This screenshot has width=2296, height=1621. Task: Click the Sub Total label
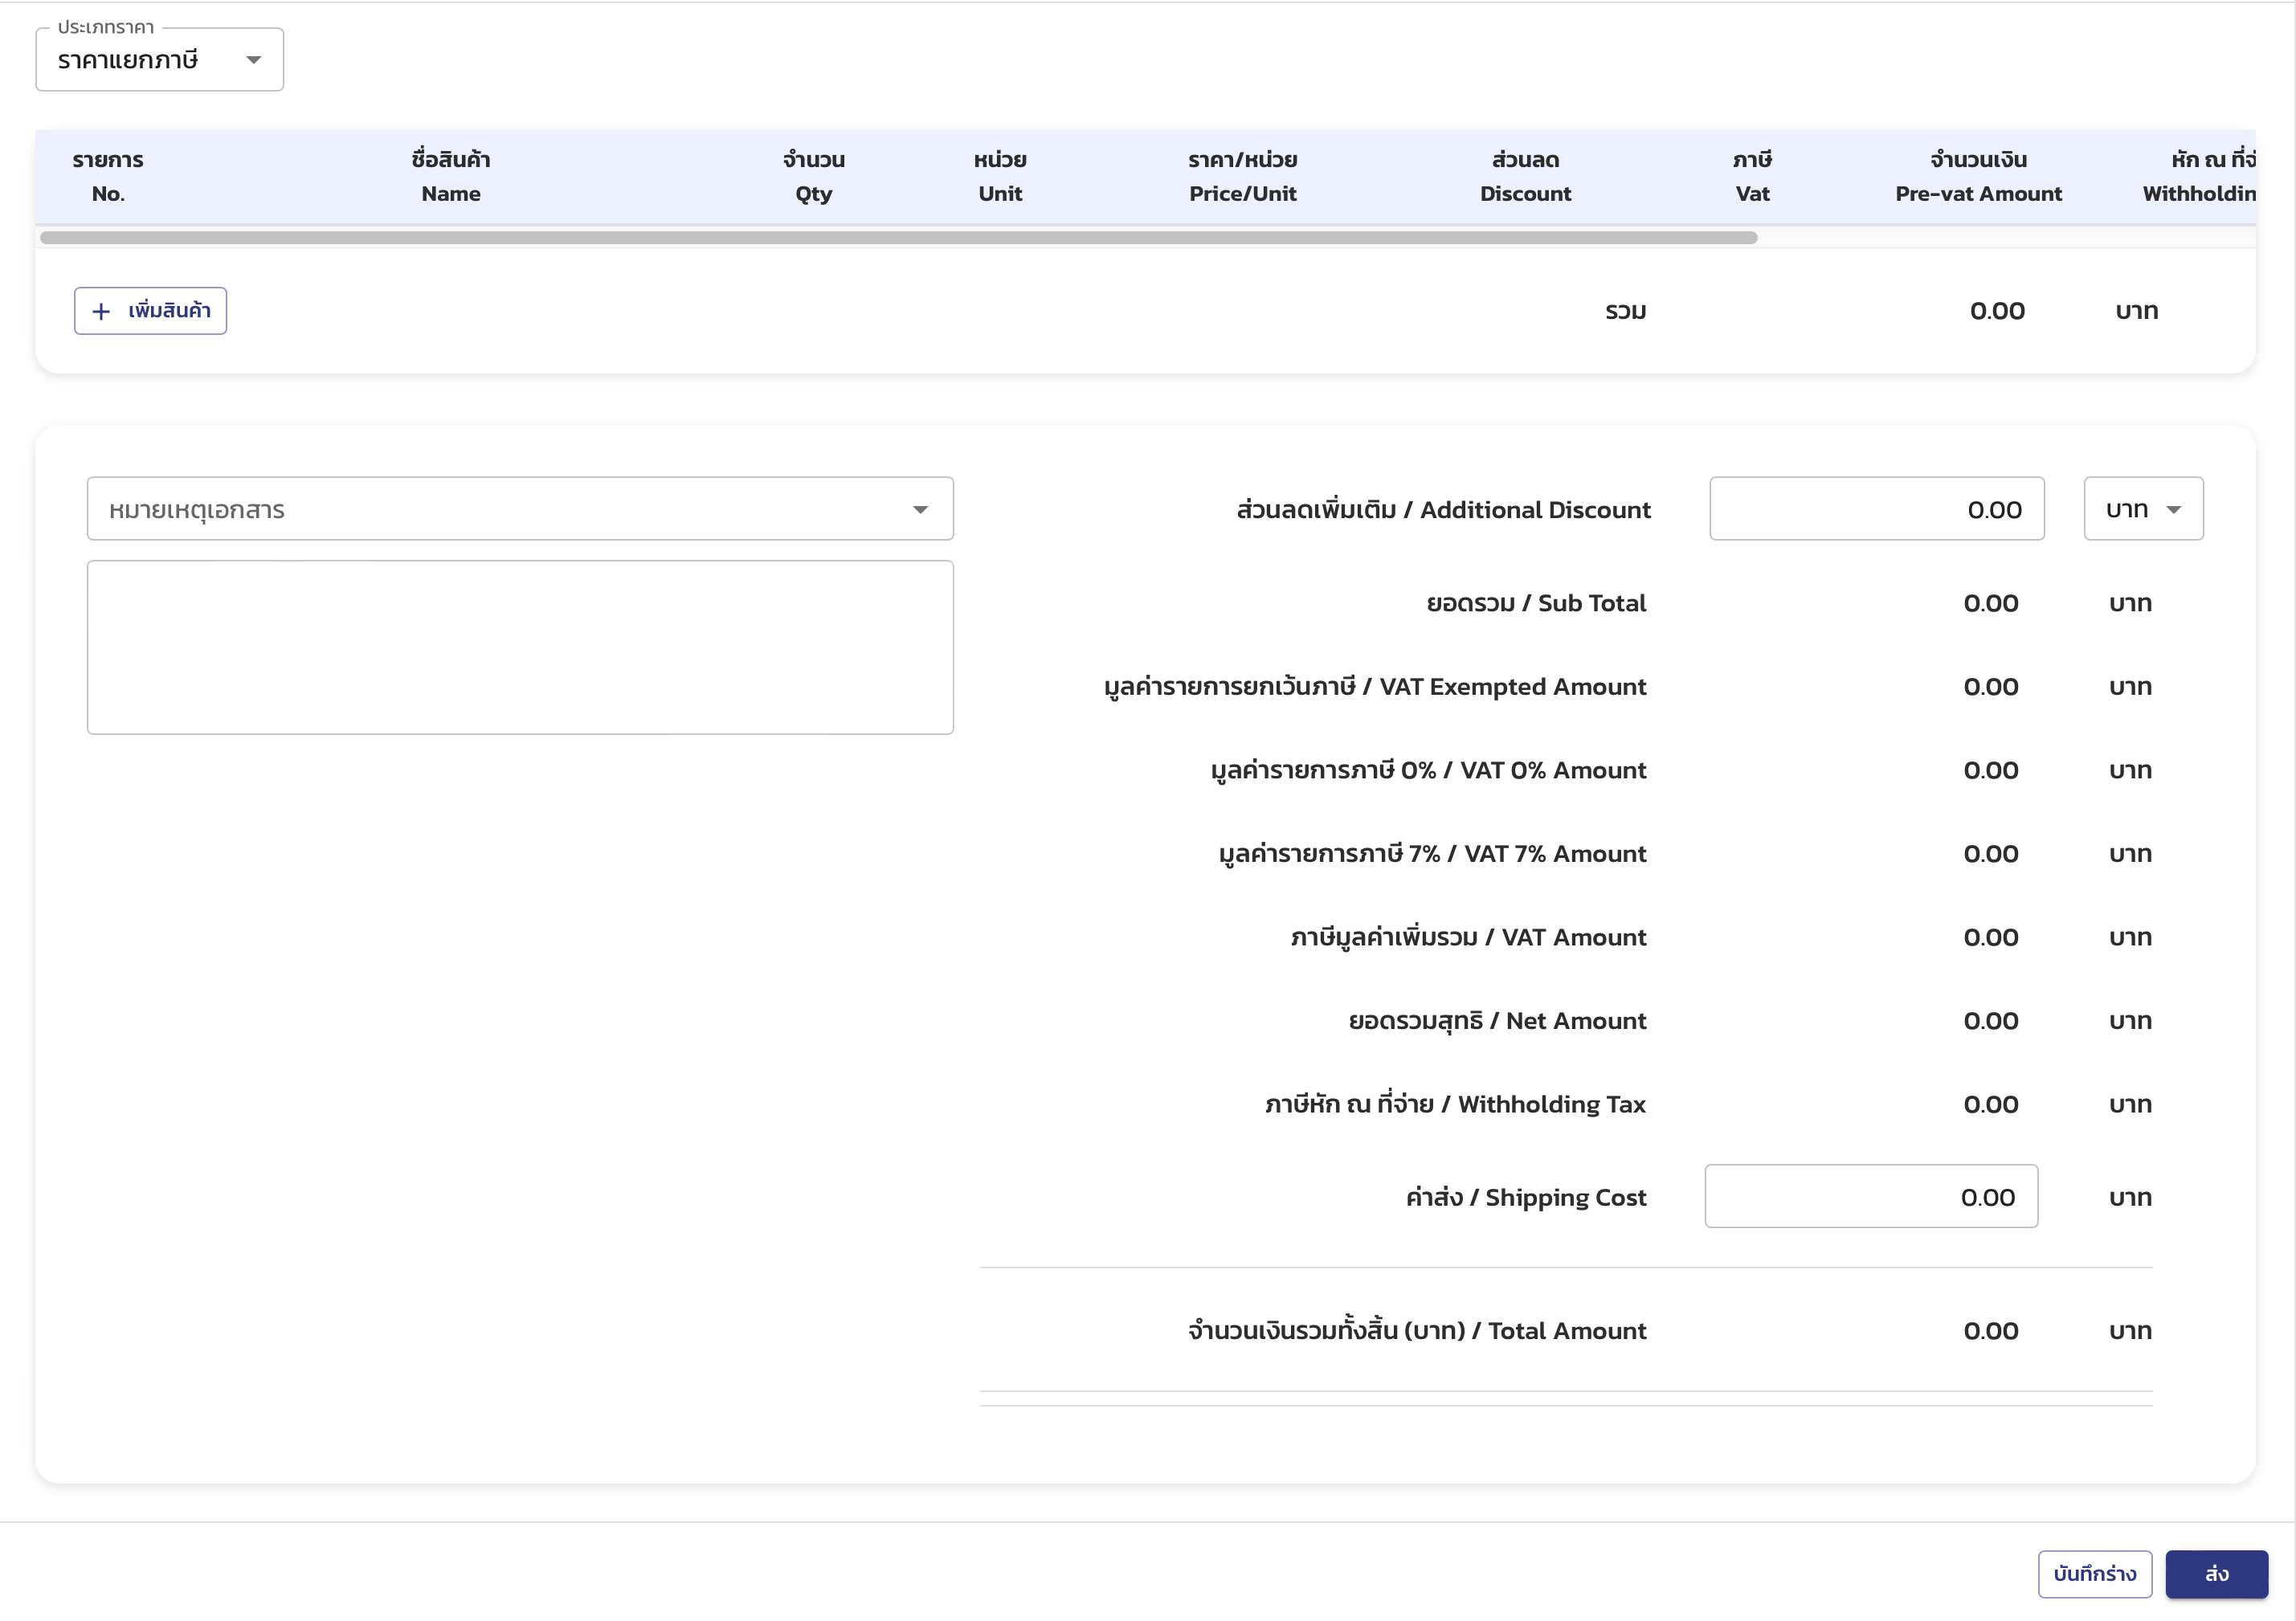(x=1536, y=603)
